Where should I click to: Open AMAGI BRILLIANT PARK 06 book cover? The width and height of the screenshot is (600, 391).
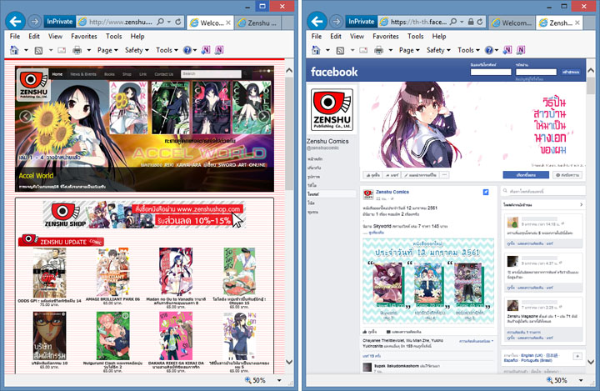click(x=112, y=272)
